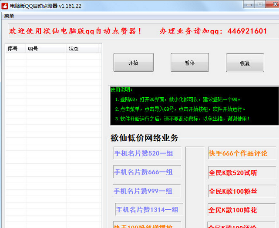Close the QQ自动点赞器 window

point(273,4)
